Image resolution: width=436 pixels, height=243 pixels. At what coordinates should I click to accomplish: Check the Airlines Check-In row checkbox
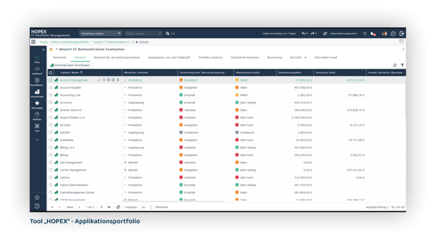51,110
